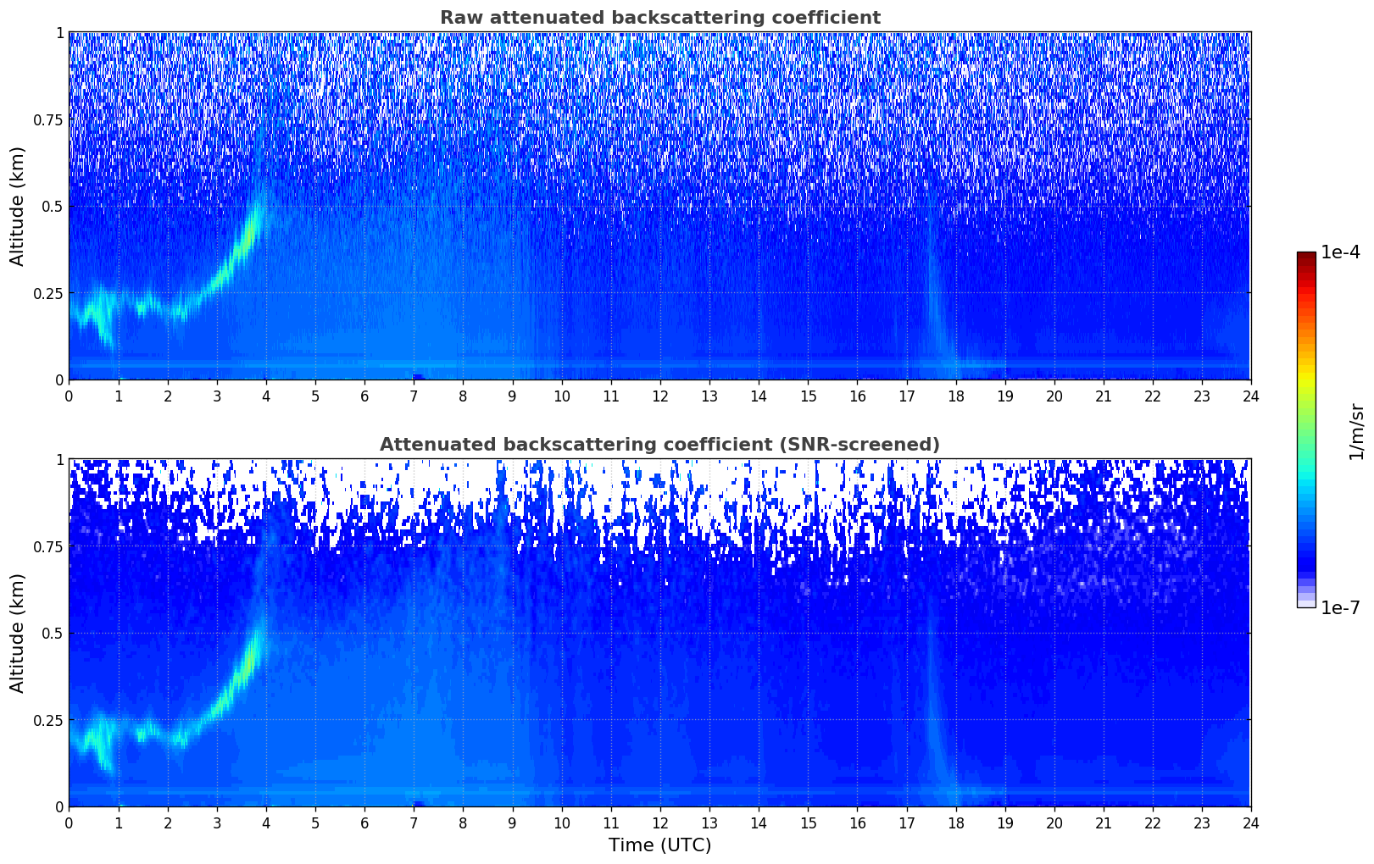Click the '24' hour tick under top plot

coord(1251,396)
